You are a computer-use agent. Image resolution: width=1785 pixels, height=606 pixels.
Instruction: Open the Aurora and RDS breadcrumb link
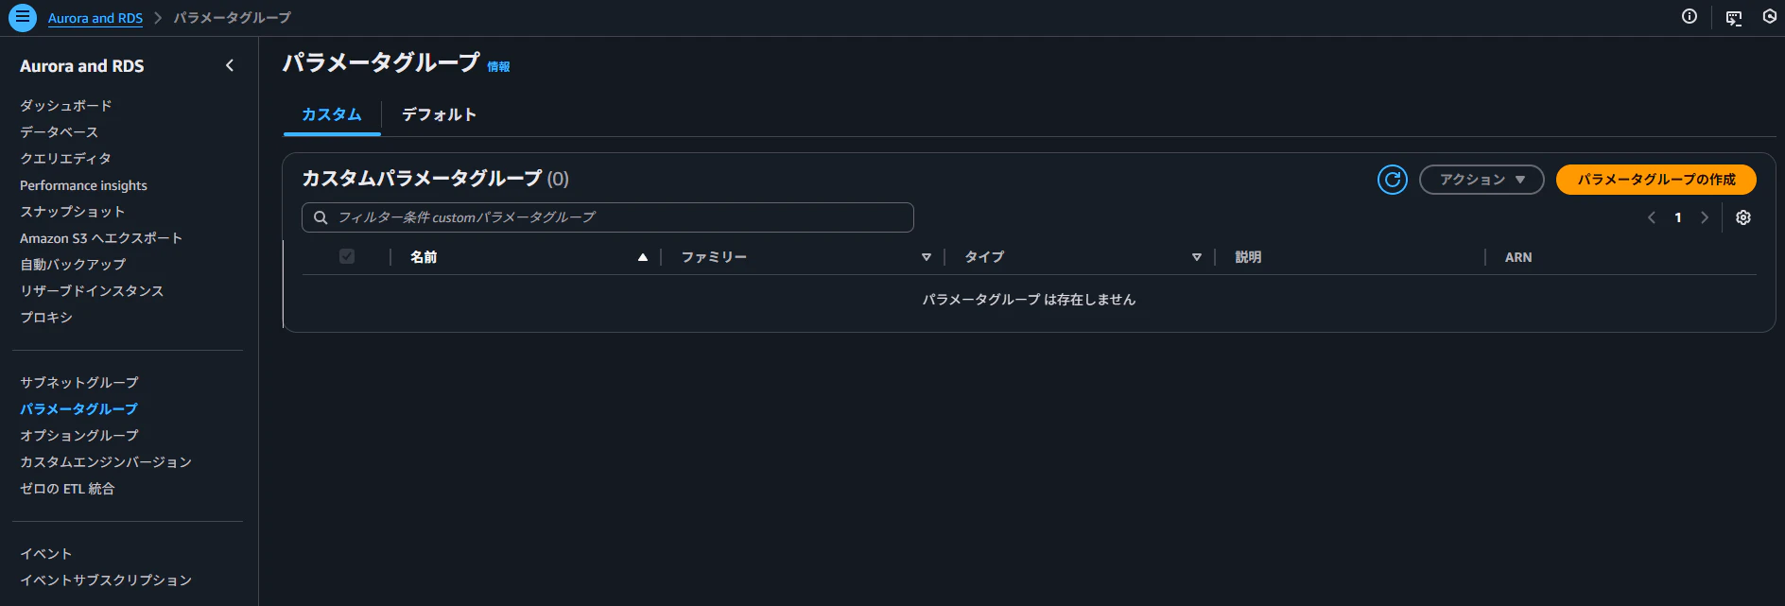[x=95, y=18]
